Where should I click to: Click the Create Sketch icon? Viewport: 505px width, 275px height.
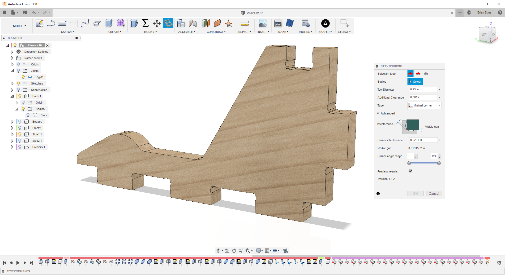tap(40, 24)
